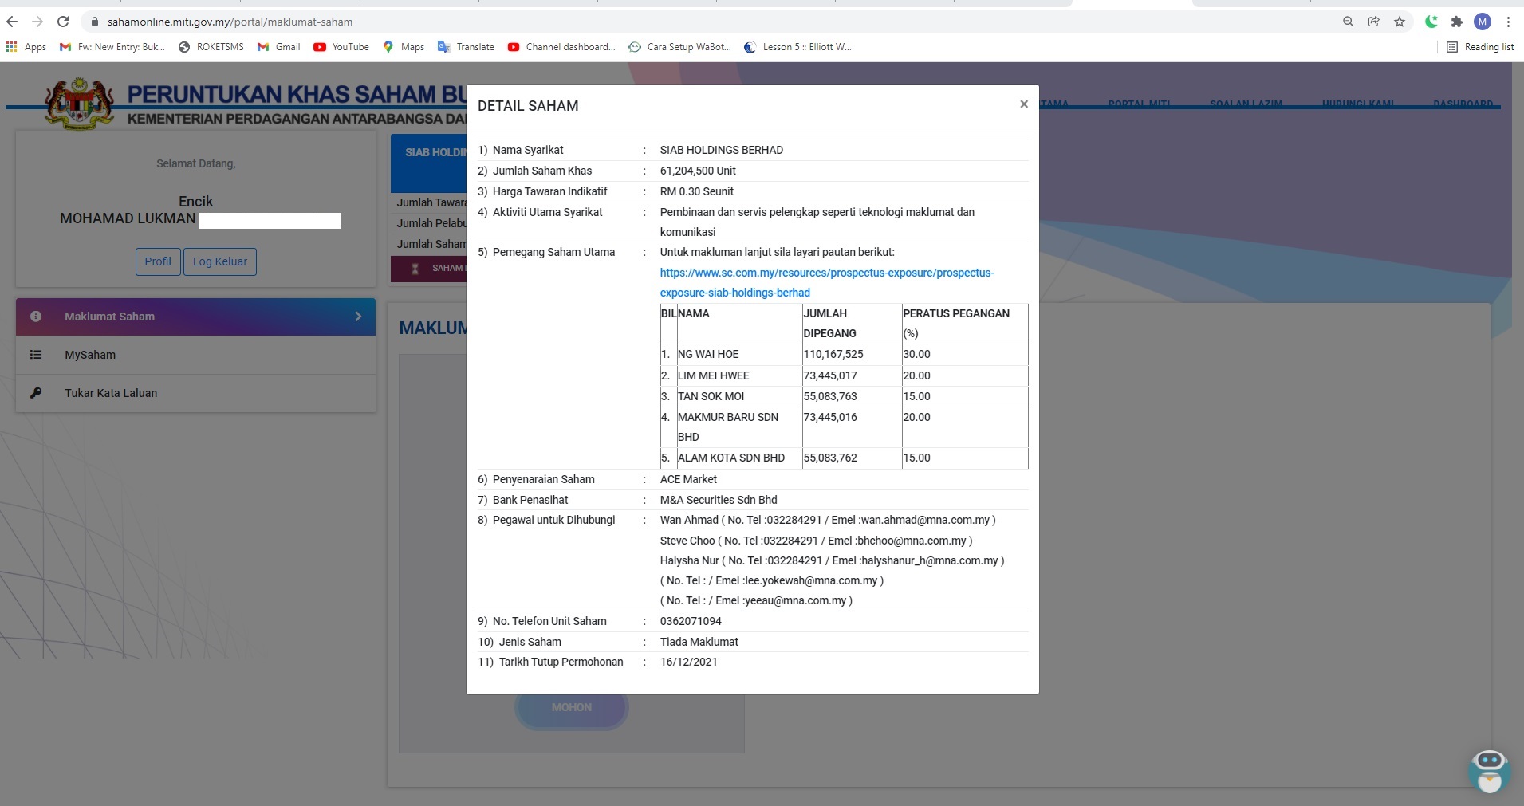Click the zoom magnifier icon in address bar

tap(1348, 22)
